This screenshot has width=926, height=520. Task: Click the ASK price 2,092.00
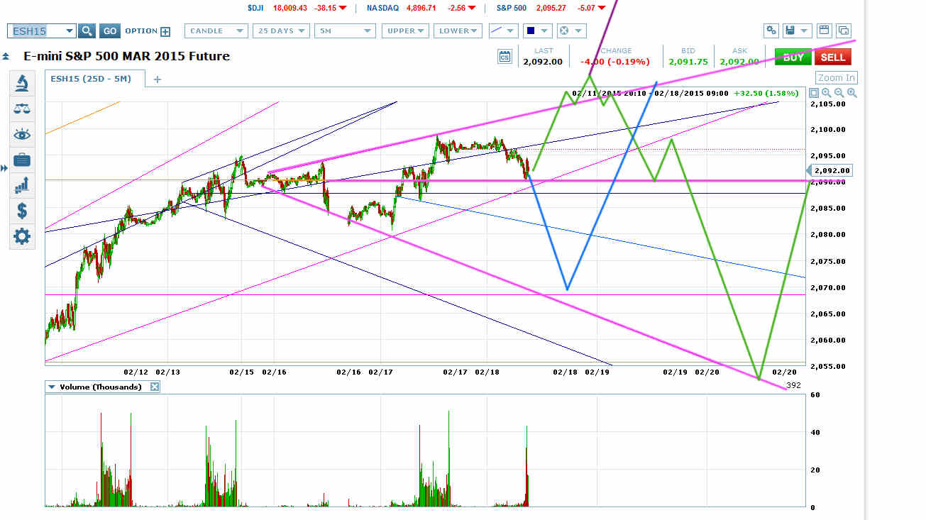point(739,62)
